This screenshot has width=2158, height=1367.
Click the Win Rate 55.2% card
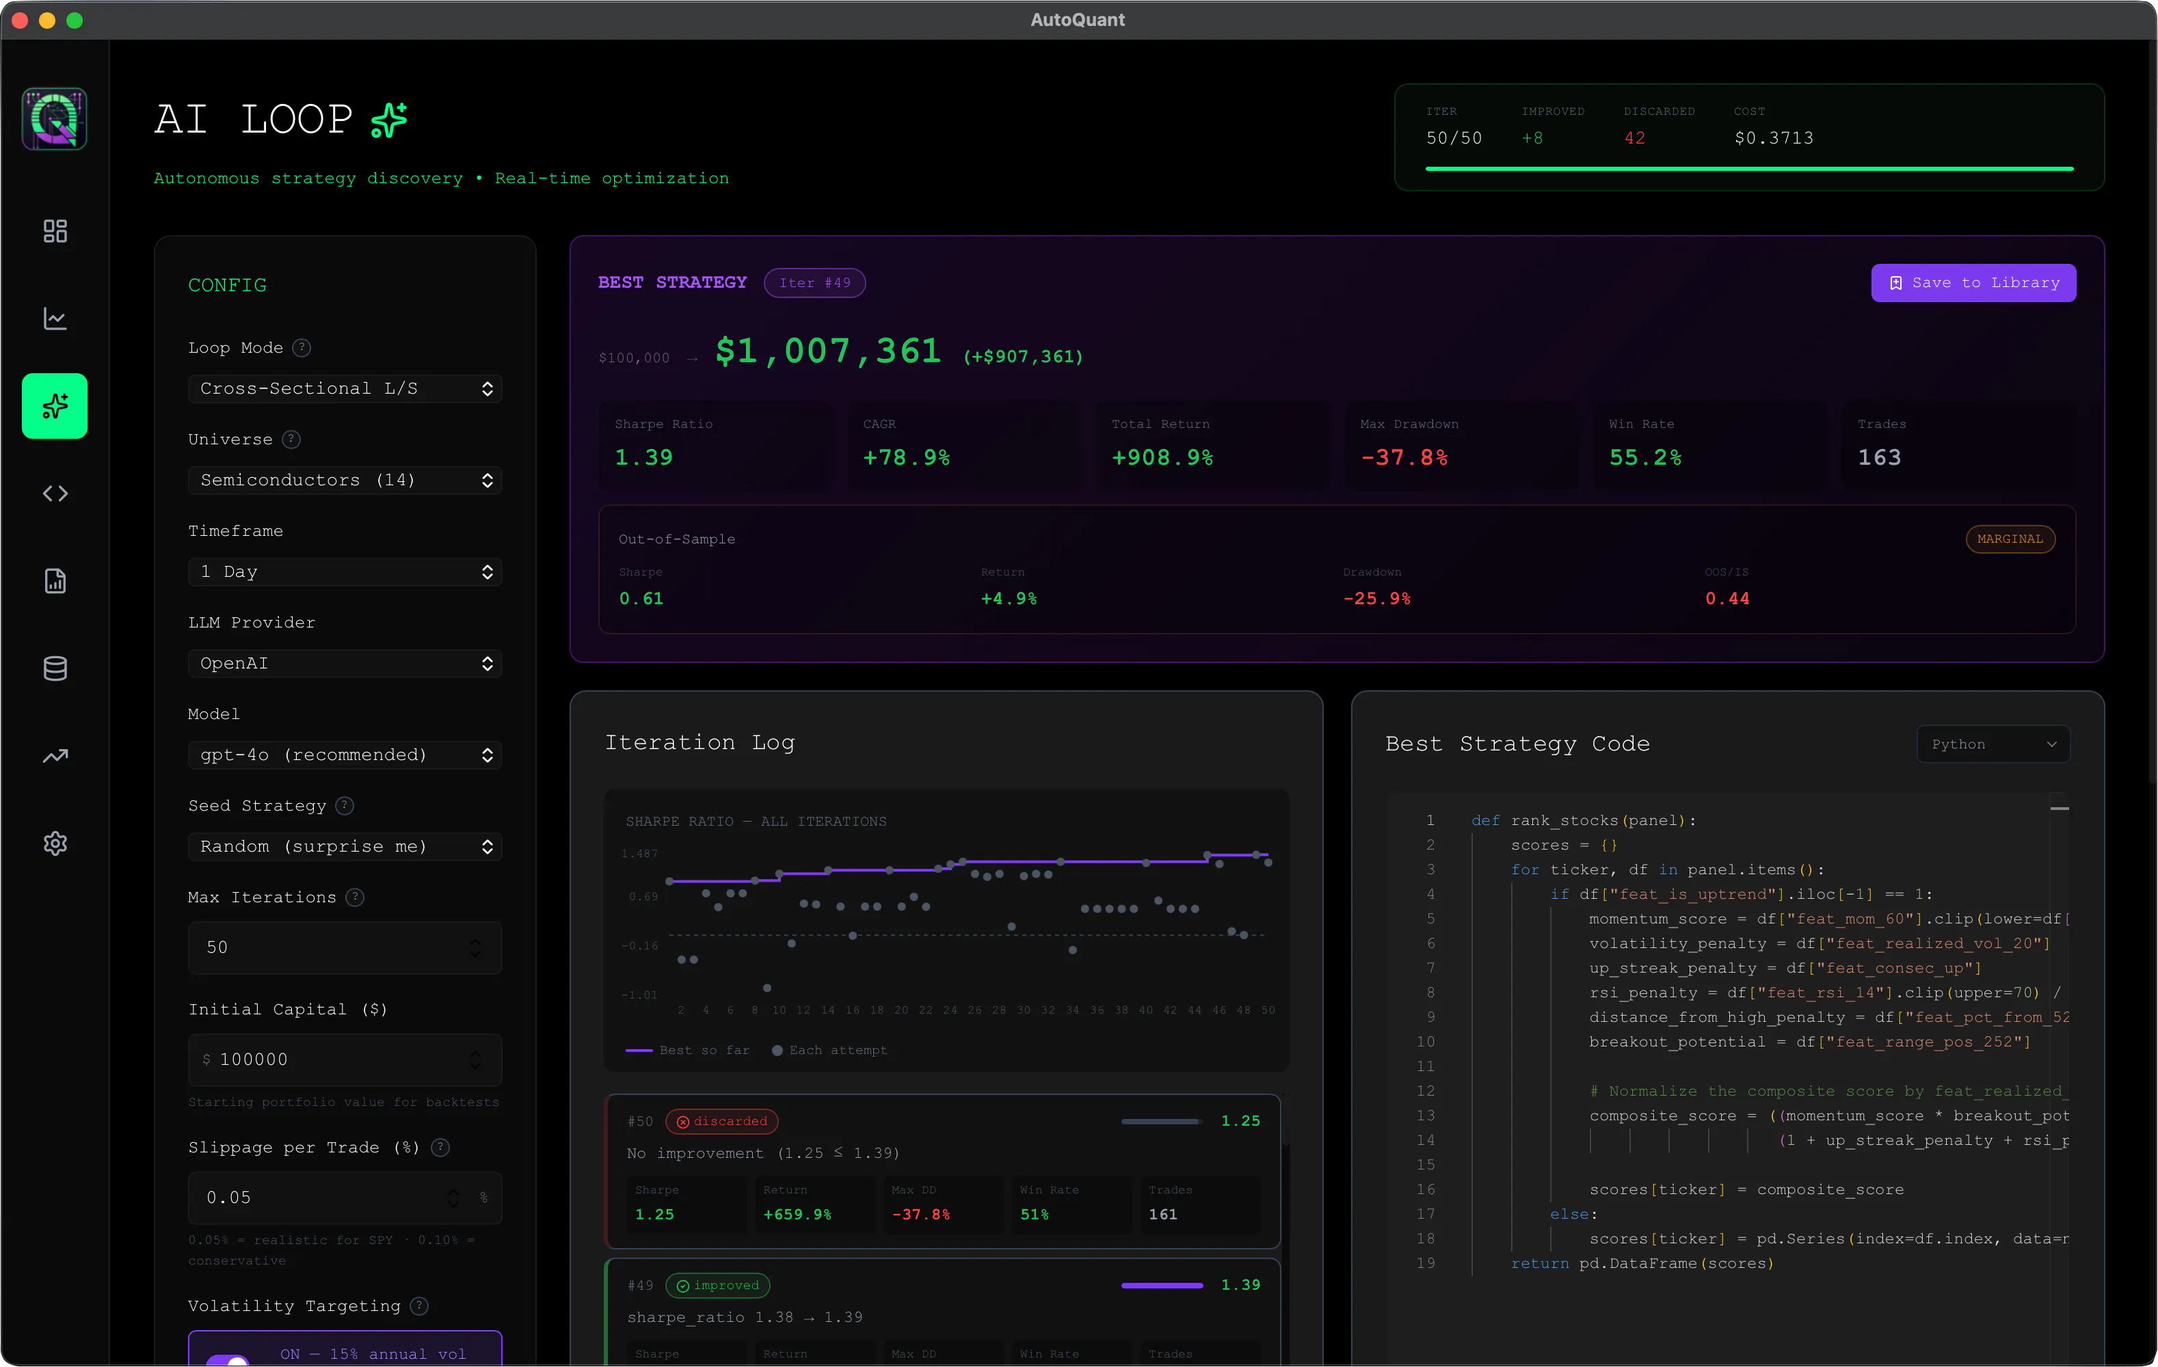point(1710,445)
